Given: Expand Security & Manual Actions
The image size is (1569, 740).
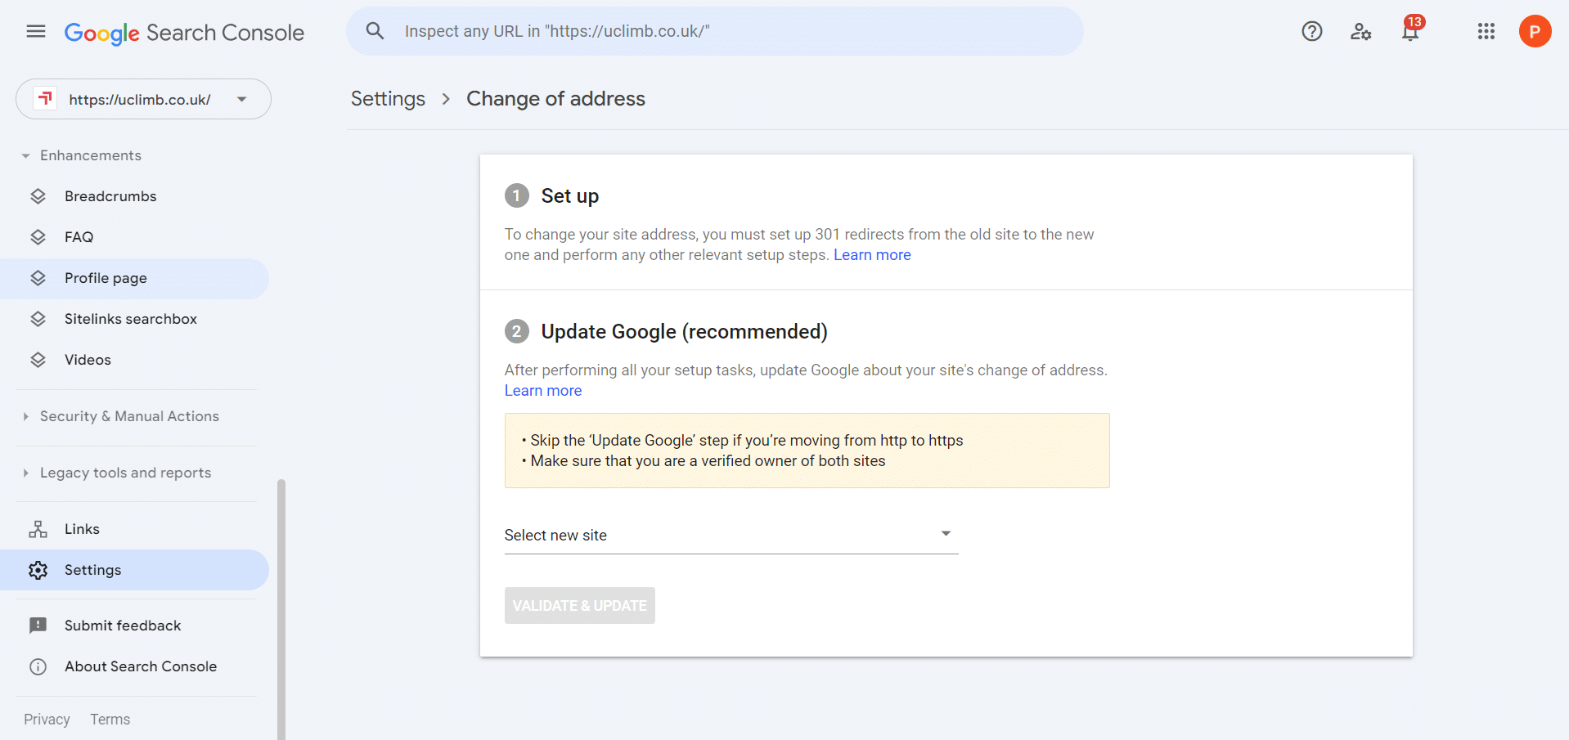Looking at the screenshot, I should pos(25,416).
